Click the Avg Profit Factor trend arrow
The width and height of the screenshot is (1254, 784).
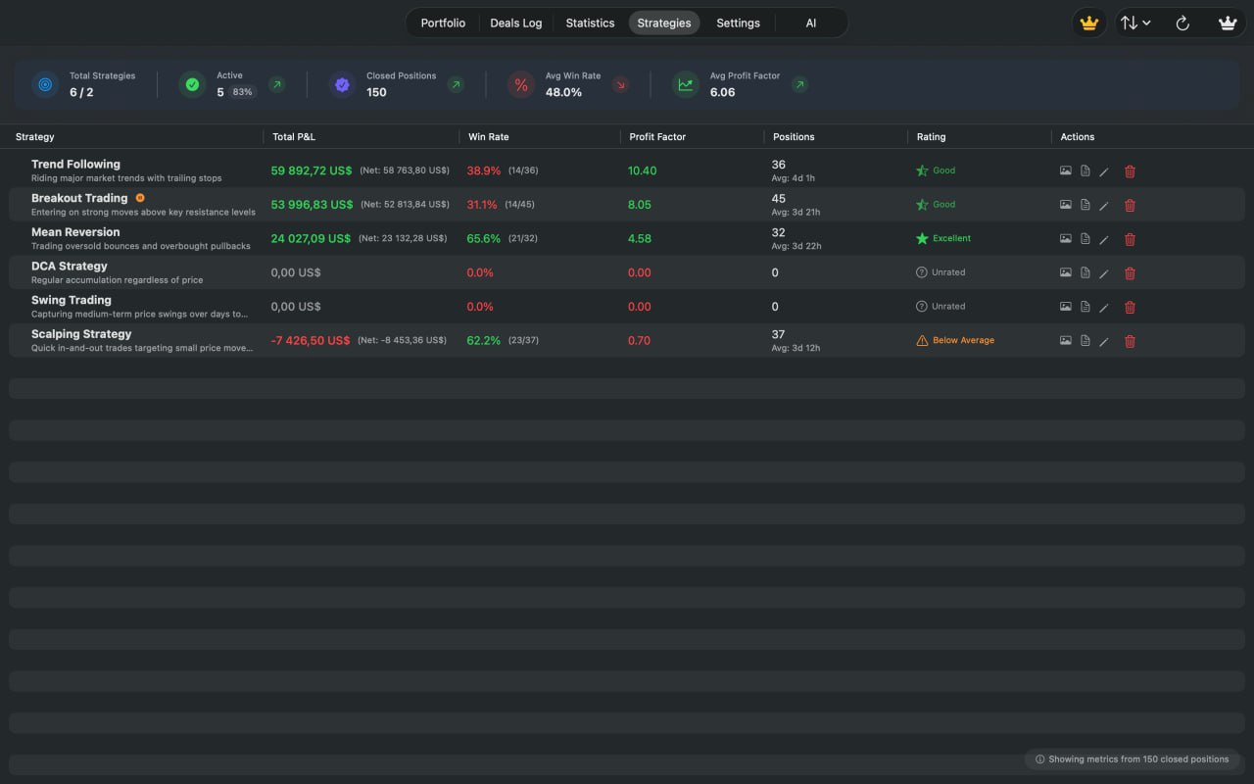pos(799,85)
